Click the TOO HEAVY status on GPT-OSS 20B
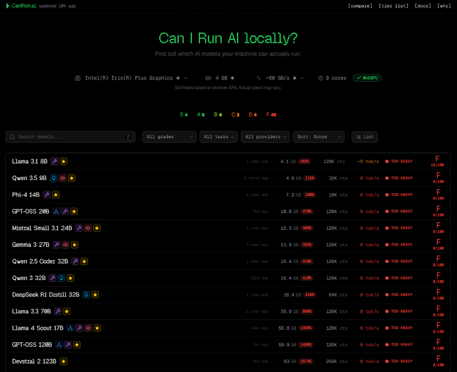 click(399, 211)
